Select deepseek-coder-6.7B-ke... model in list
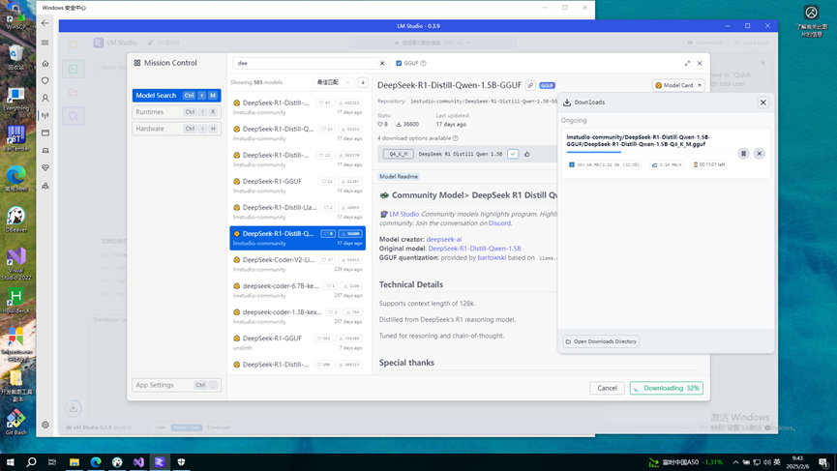The width and height of the screenshot is (837, 471). [x=297, y=290]
